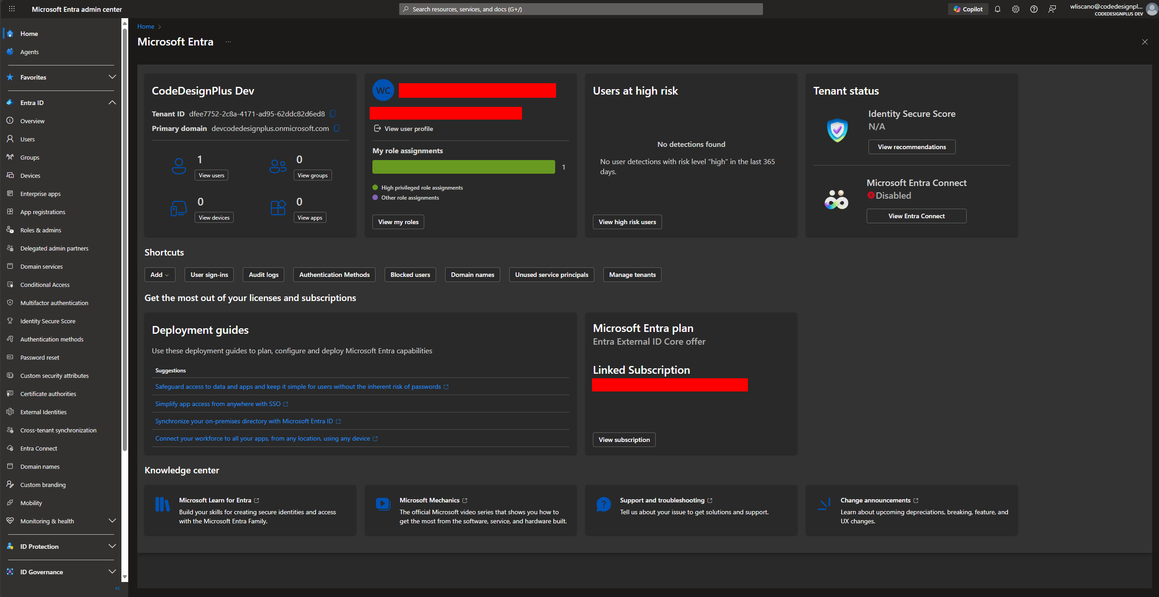
Task: Click the Agents icon in sidebar
Action: click(10, 52)
